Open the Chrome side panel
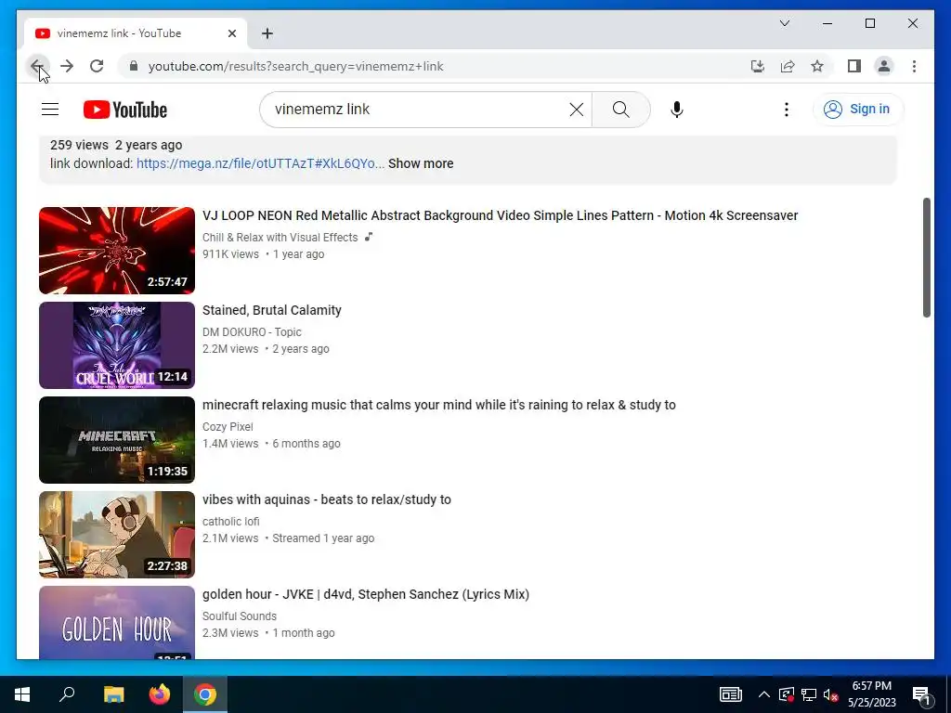 pos(854,66)
